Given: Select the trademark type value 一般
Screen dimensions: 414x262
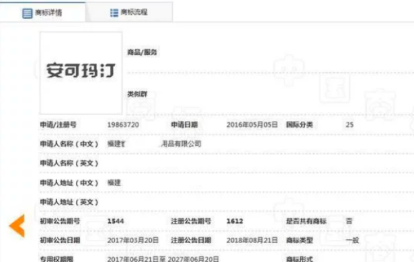Looking at the screenshot, I should point(352,241).
